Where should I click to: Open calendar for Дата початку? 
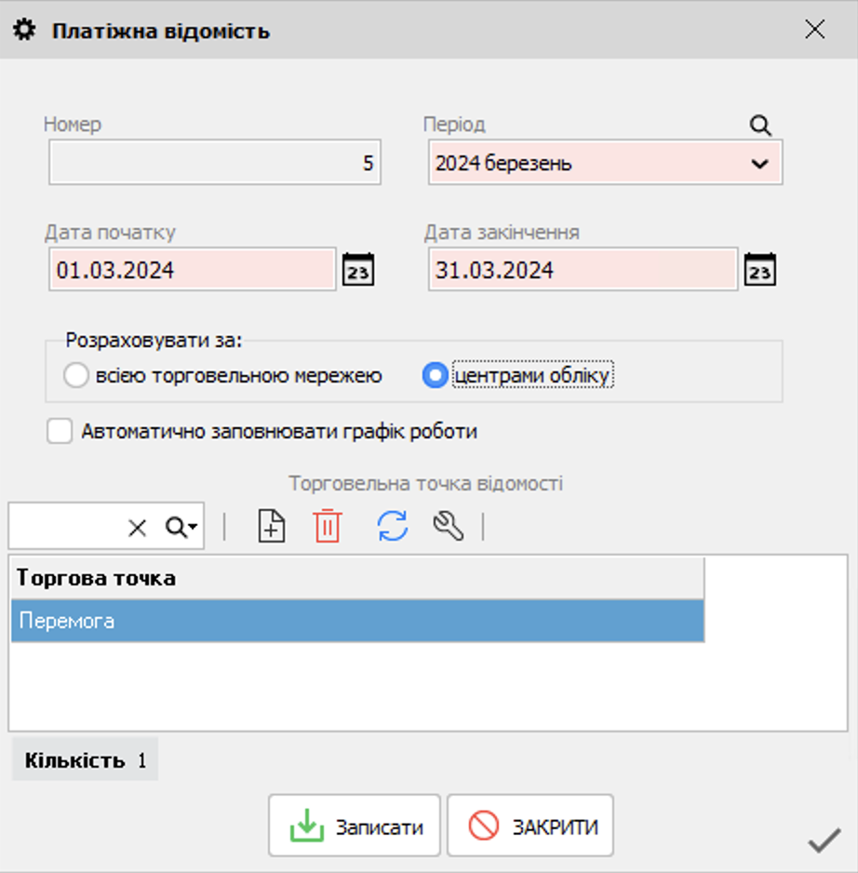[358, 270]
